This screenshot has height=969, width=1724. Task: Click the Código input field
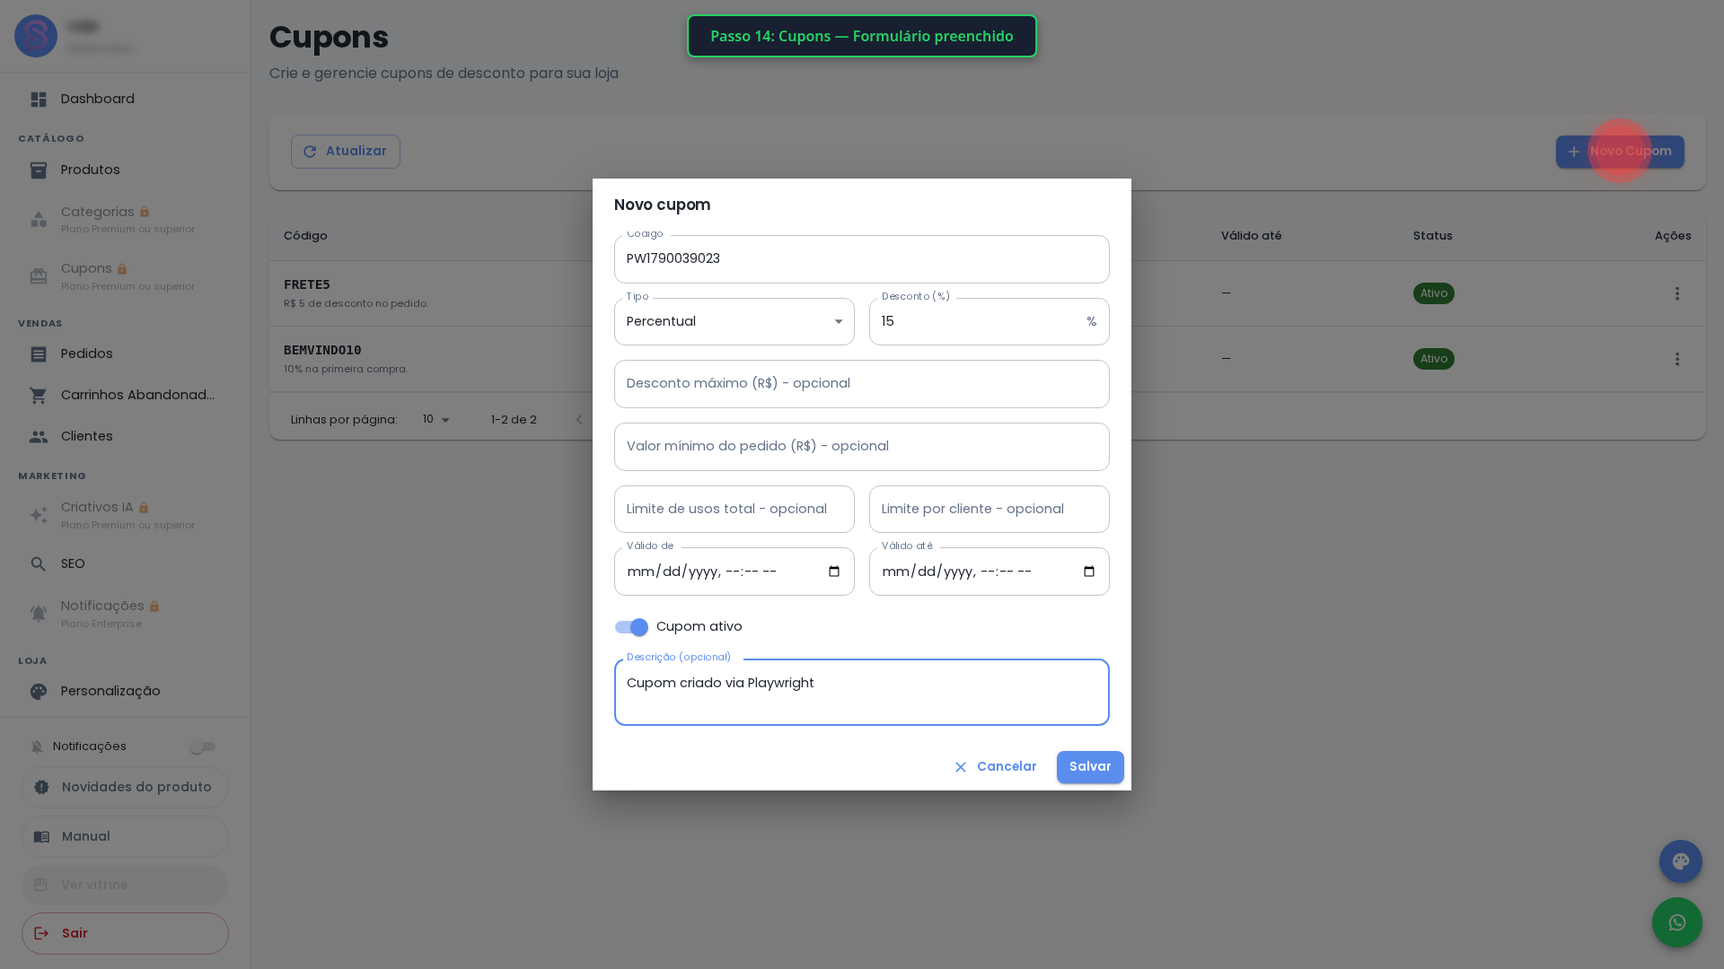click(862, 259)
